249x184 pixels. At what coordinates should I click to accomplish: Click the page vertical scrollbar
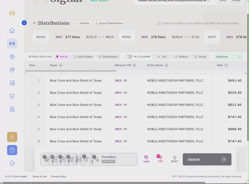coord(248,77)
